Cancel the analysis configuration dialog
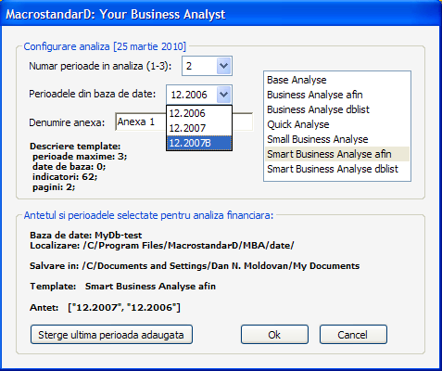Viewport: 442px width, 371px height. (353, 335)
